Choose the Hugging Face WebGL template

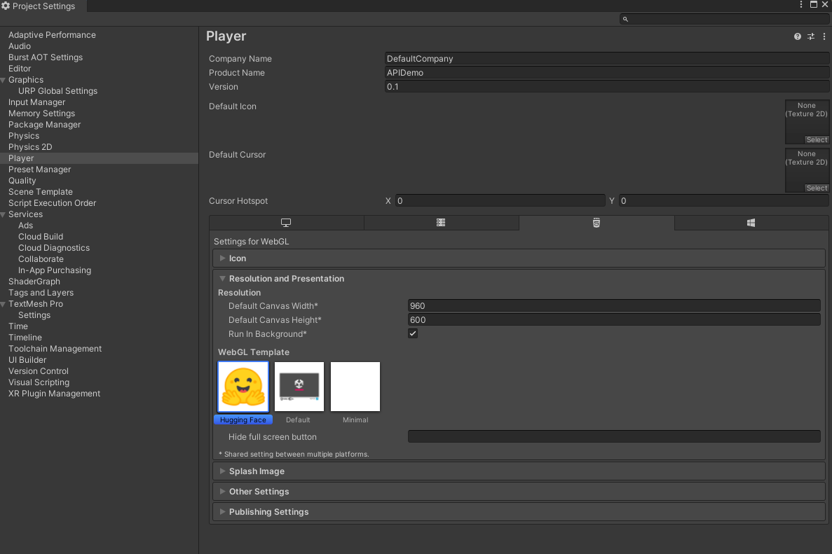(243, 387)
